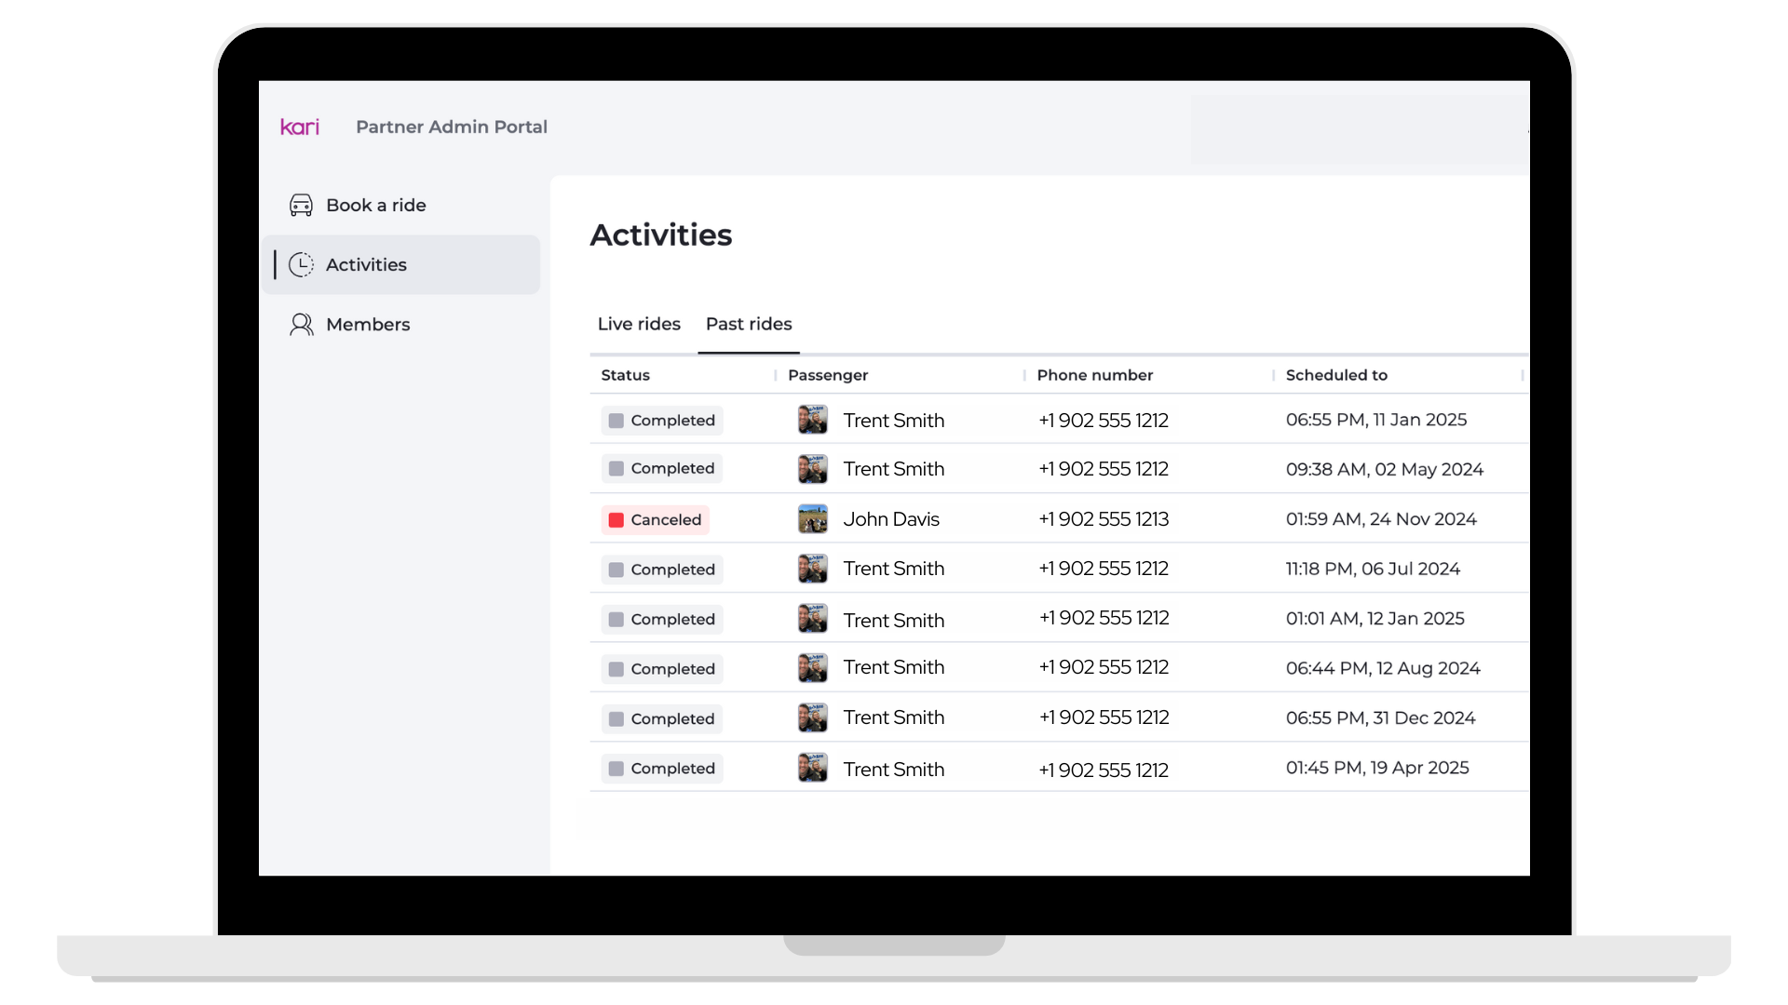
Task: Click the Status column header
Action: point(625,375)
